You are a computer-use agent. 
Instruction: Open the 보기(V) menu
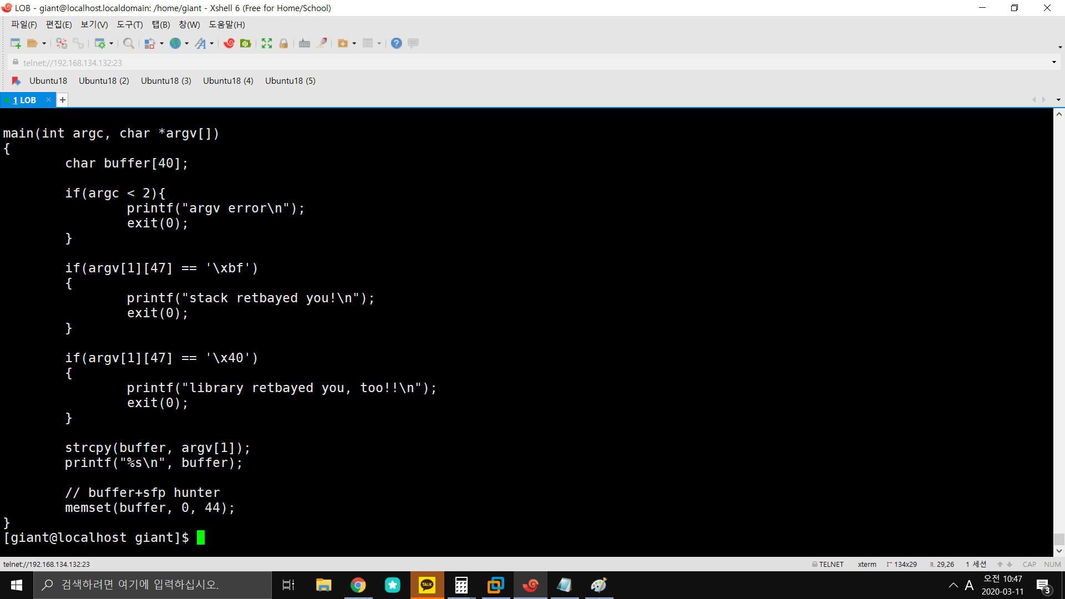[x=94, y=24]
